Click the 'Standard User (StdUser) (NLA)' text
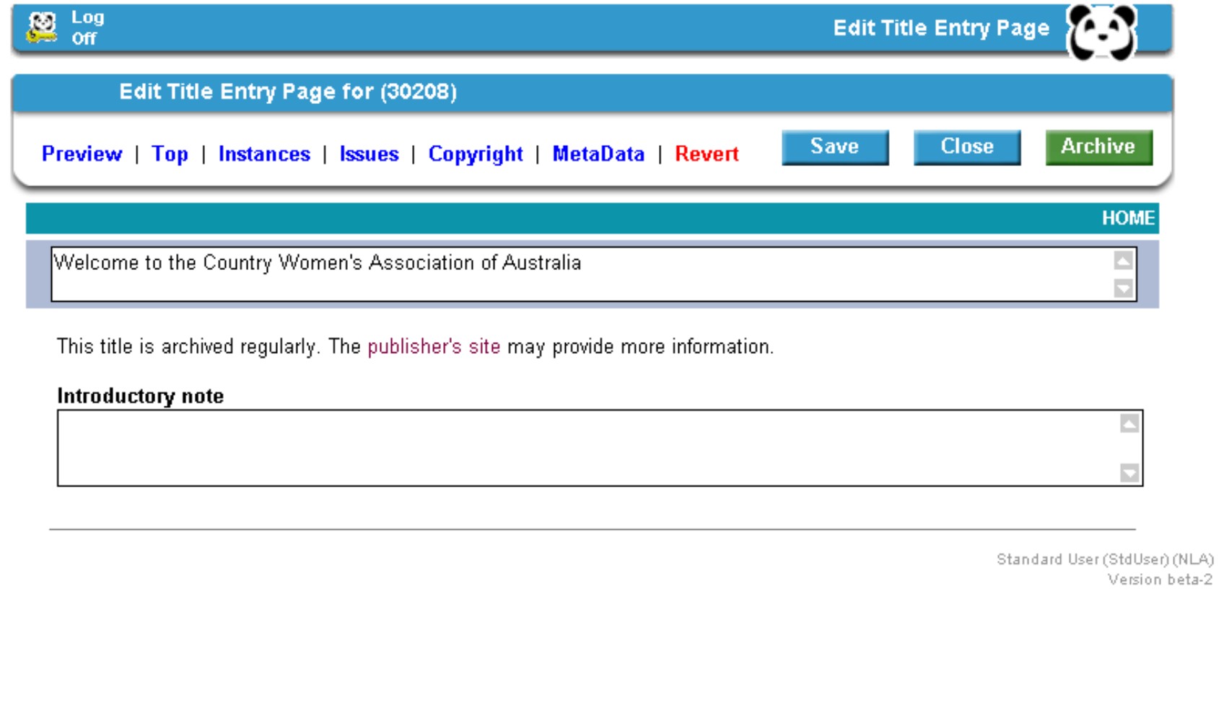Screen dimensions: 1224x706 1105,559
